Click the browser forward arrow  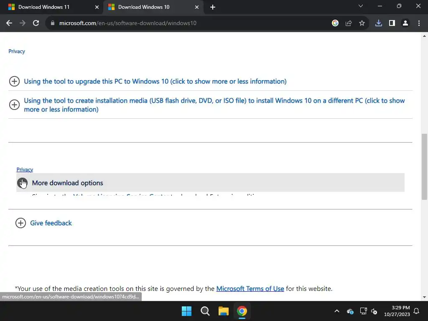(23, 23)
